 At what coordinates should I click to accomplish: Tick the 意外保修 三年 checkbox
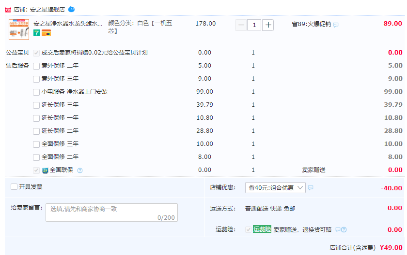pyautogui.click(x=36, y=79)
